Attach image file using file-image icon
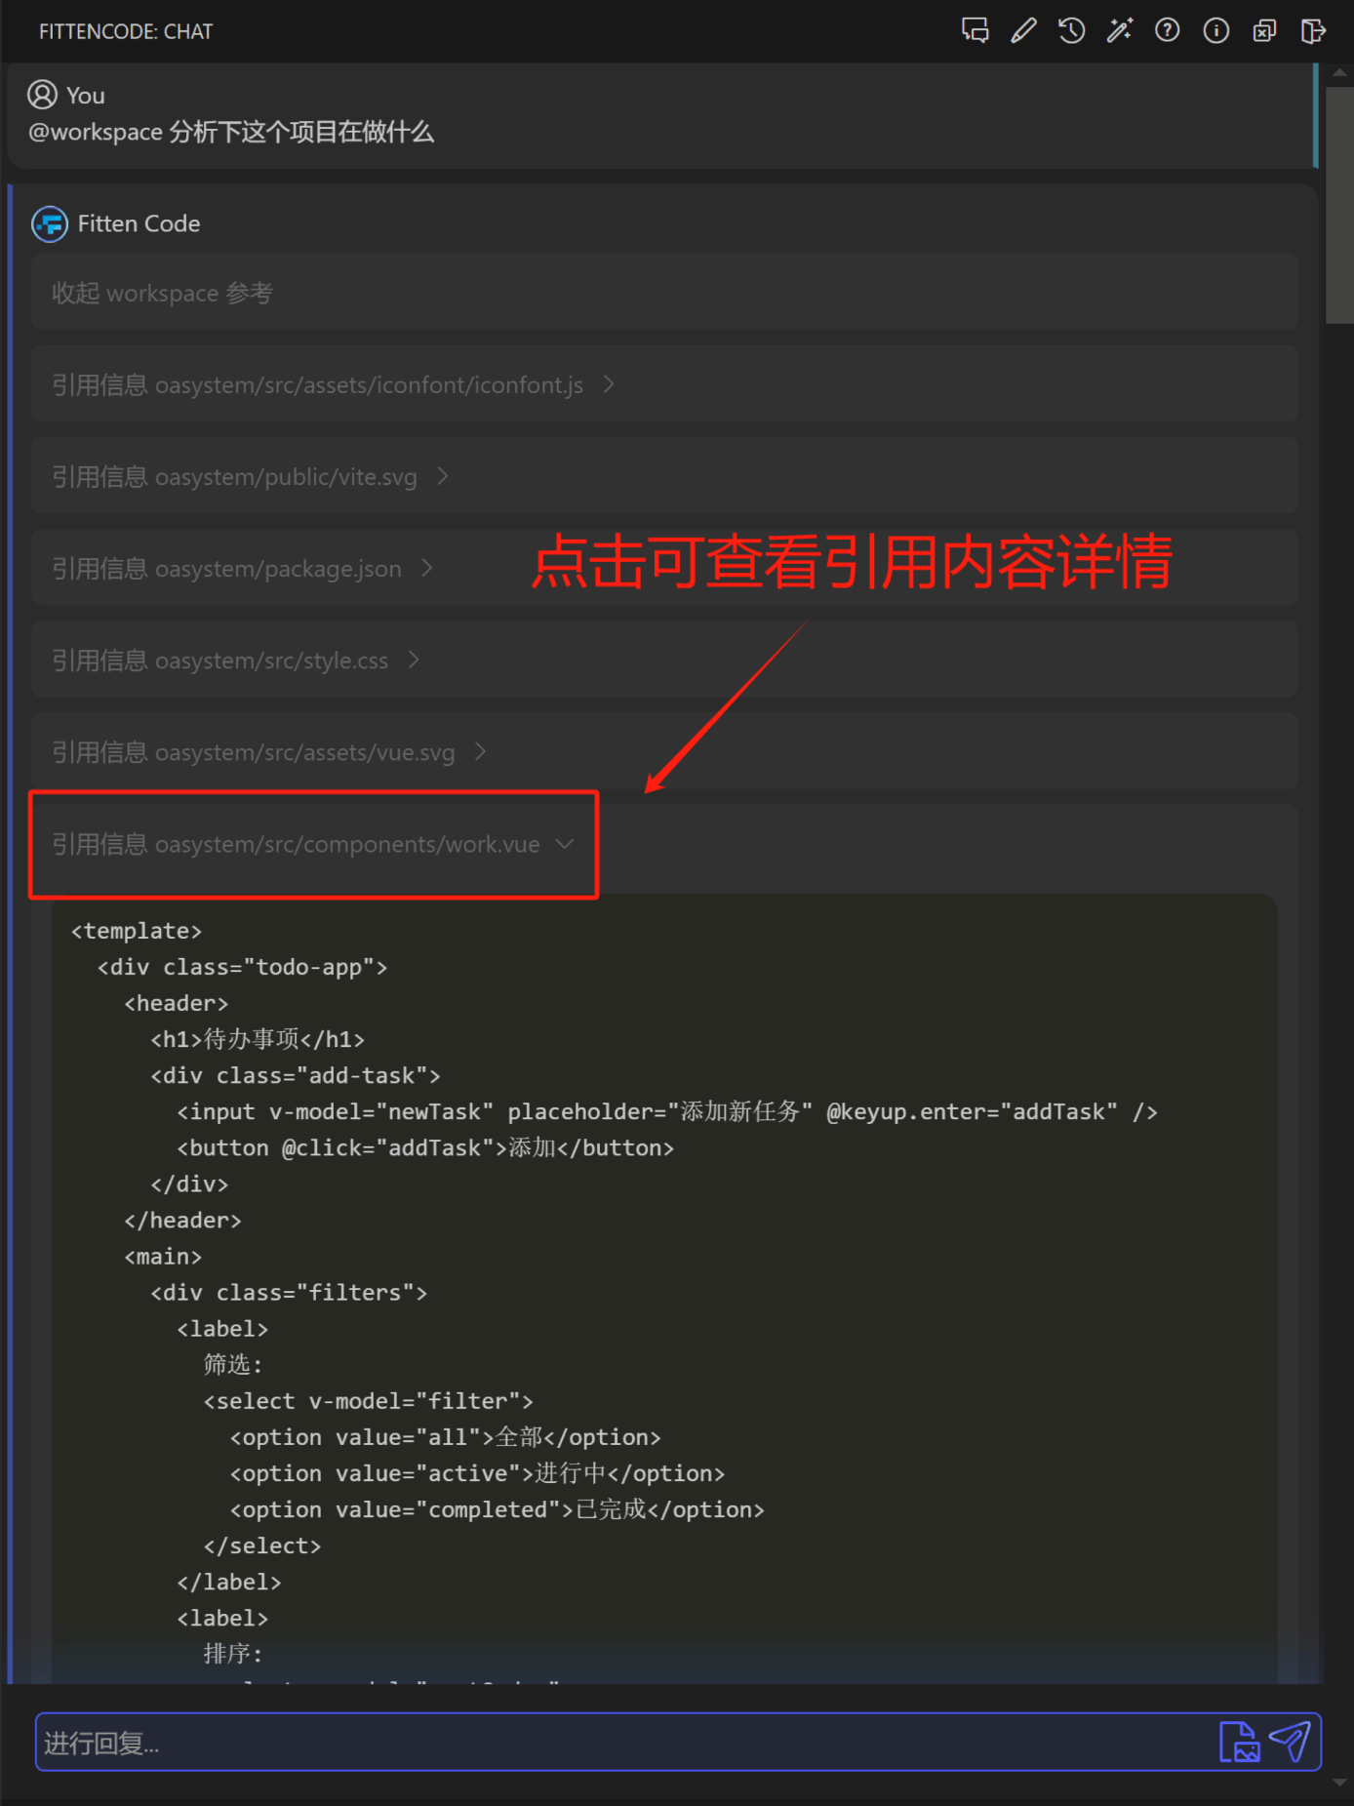 tap(1239, 1742)
